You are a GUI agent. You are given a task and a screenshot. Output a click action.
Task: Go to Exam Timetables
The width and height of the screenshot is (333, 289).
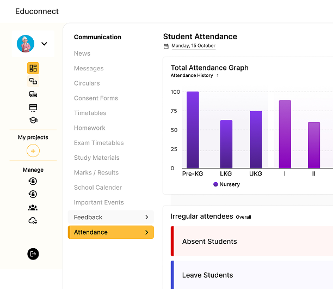[x=98, y=143]
